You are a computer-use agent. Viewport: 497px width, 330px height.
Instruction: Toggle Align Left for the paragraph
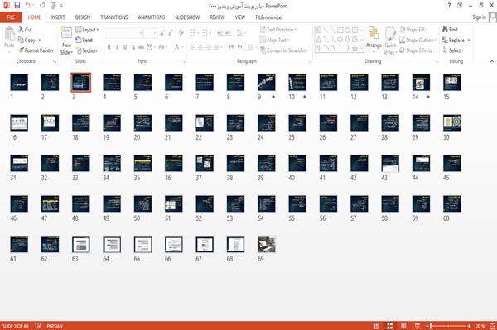tap(192, 47)
